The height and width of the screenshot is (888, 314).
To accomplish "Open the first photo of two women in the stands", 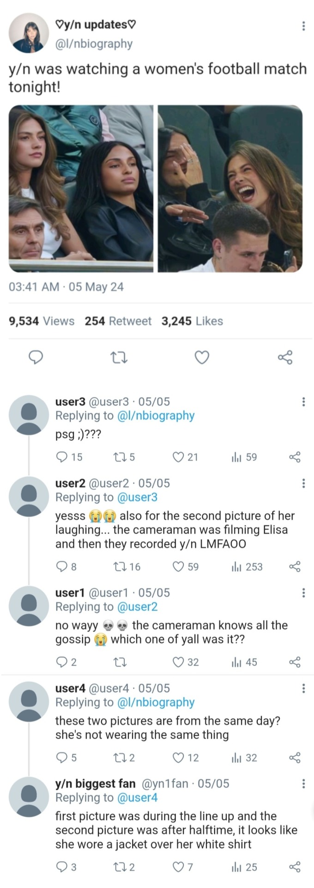I will click(81, 189).
